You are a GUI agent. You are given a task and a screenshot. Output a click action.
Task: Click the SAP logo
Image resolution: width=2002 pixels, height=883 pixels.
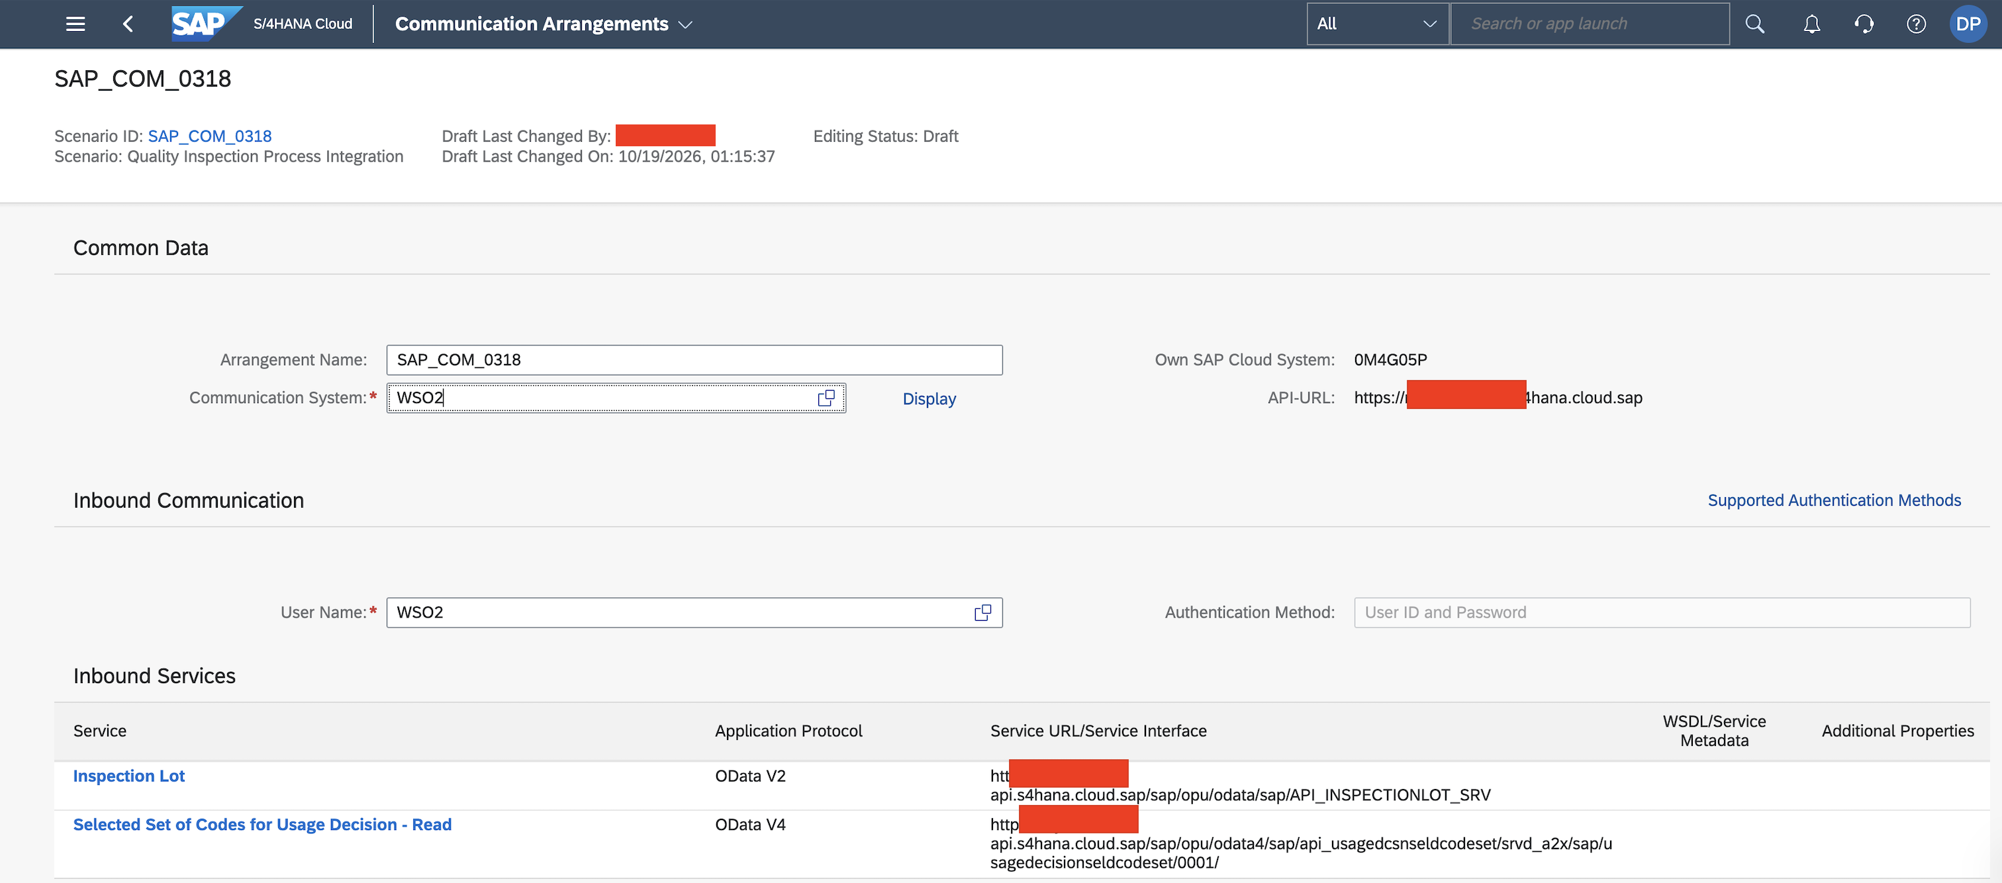(x=206, y=23)
